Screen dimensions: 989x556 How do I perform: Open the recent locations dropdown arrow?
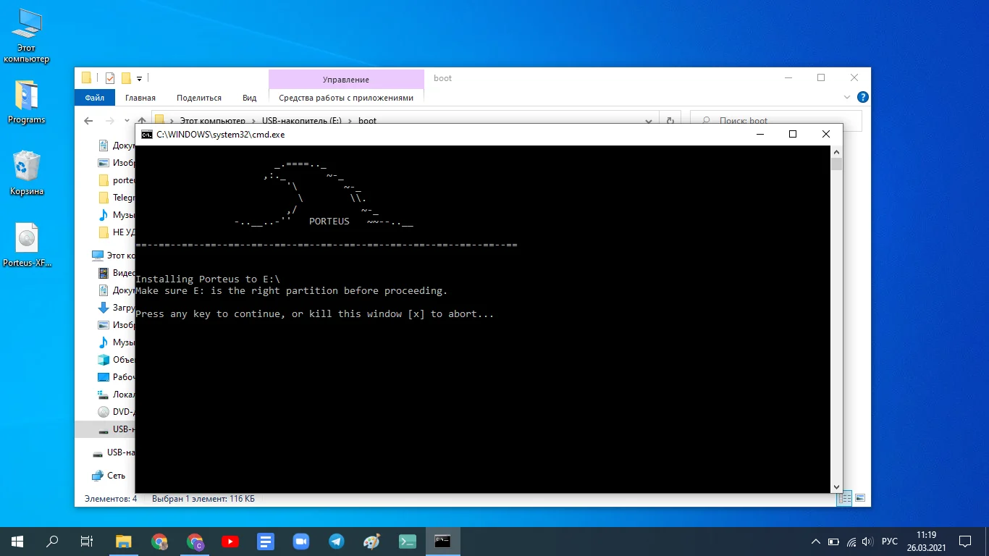[x=126, y=121]
